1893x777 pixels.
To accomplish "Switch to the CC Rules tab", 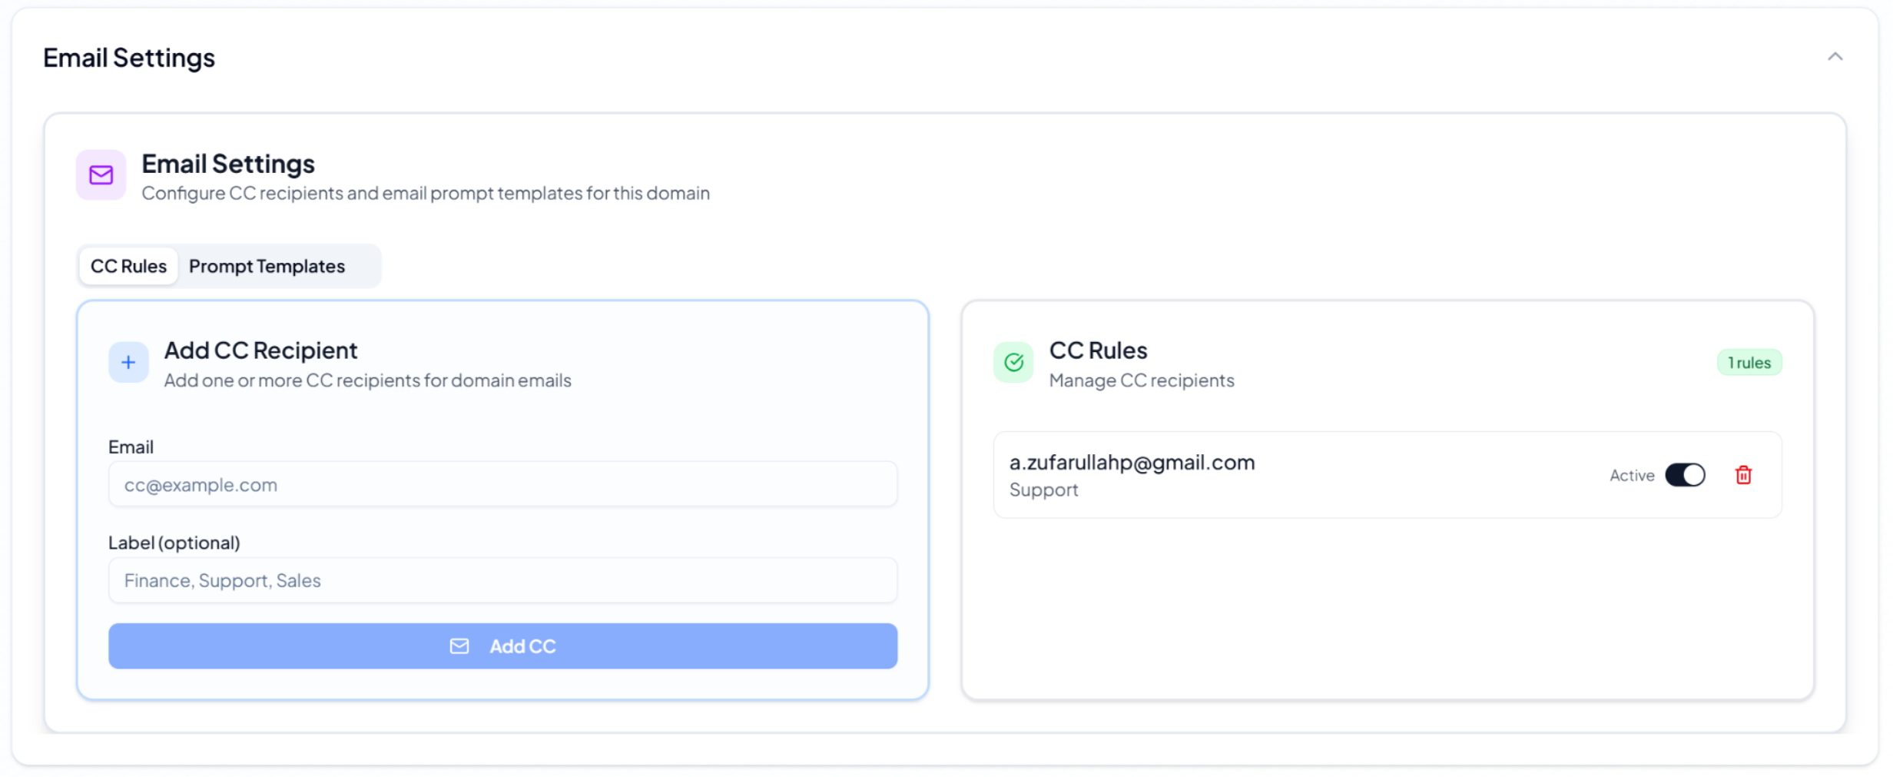I will click(x=128, y=266).
